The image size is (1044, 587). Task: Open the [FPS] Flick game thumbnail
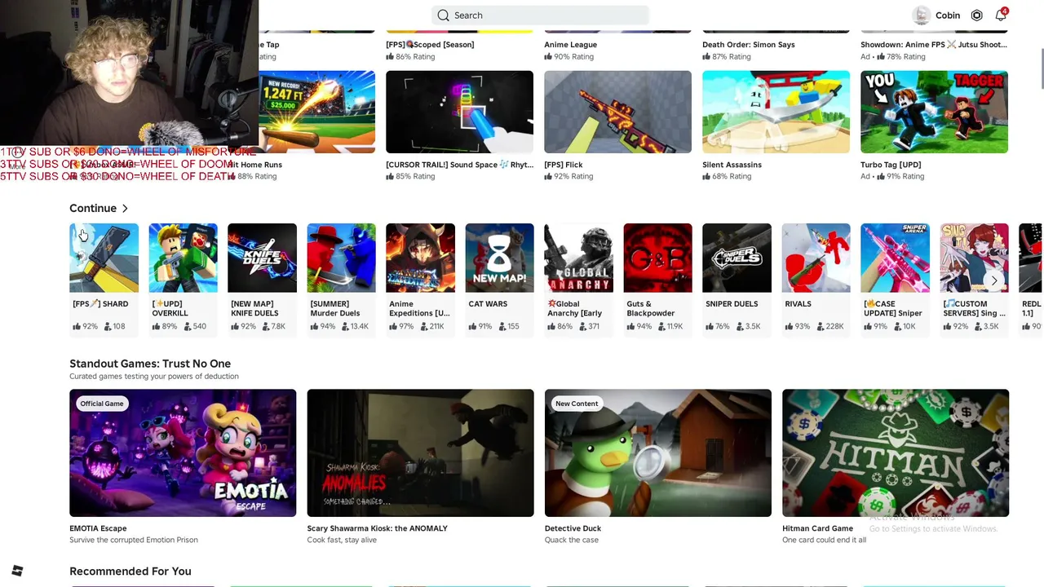click(617, 112)
